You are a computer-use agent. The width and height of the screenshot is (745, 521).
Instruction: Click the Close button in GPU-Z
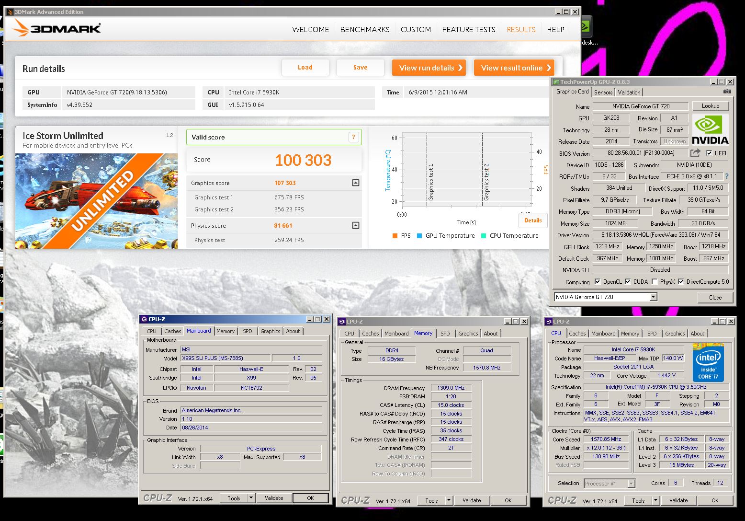click(715, 297)
